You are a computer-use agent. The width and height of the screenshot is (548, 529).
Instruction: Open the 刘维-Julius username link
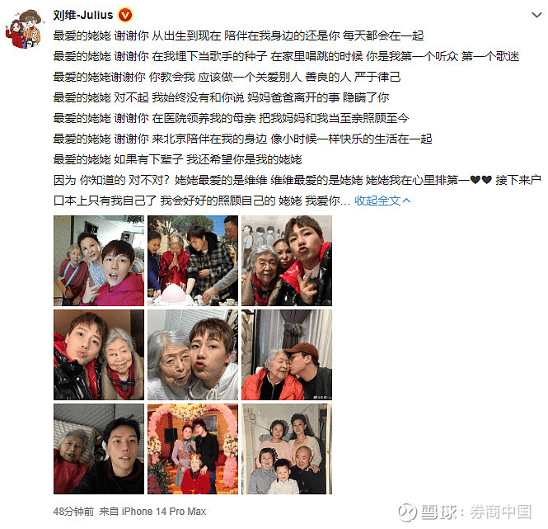click(x=83, y=15)
